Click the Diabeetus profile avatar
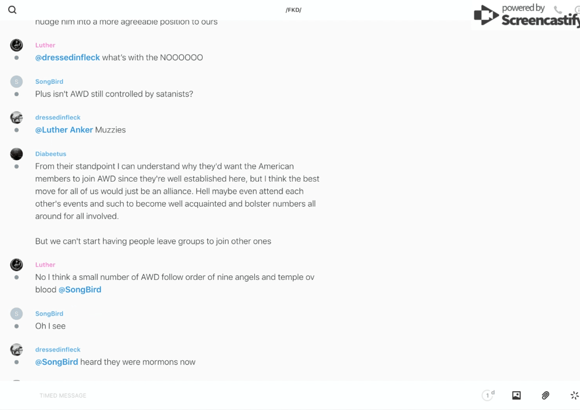The image size is (580, 410). click(x=16, y=154)
